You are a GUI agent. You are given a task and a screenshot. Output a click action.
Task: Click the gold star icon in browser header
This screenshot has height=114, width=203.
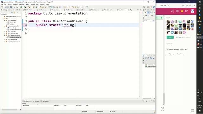182,11
